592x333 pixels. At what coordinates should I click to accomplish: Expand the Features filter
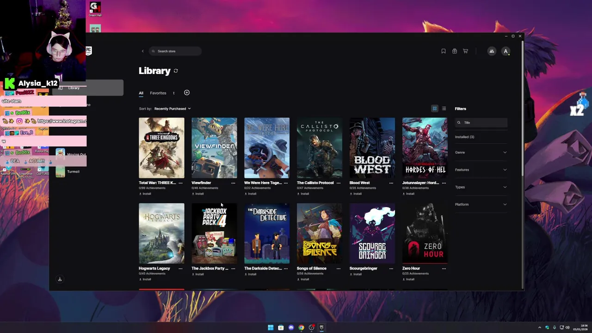pyautogui.click(x=481, y=170)
